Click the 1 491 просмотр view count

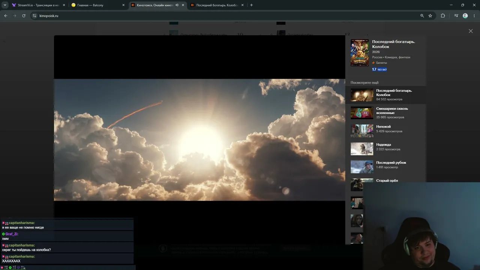tap(387, 167)
